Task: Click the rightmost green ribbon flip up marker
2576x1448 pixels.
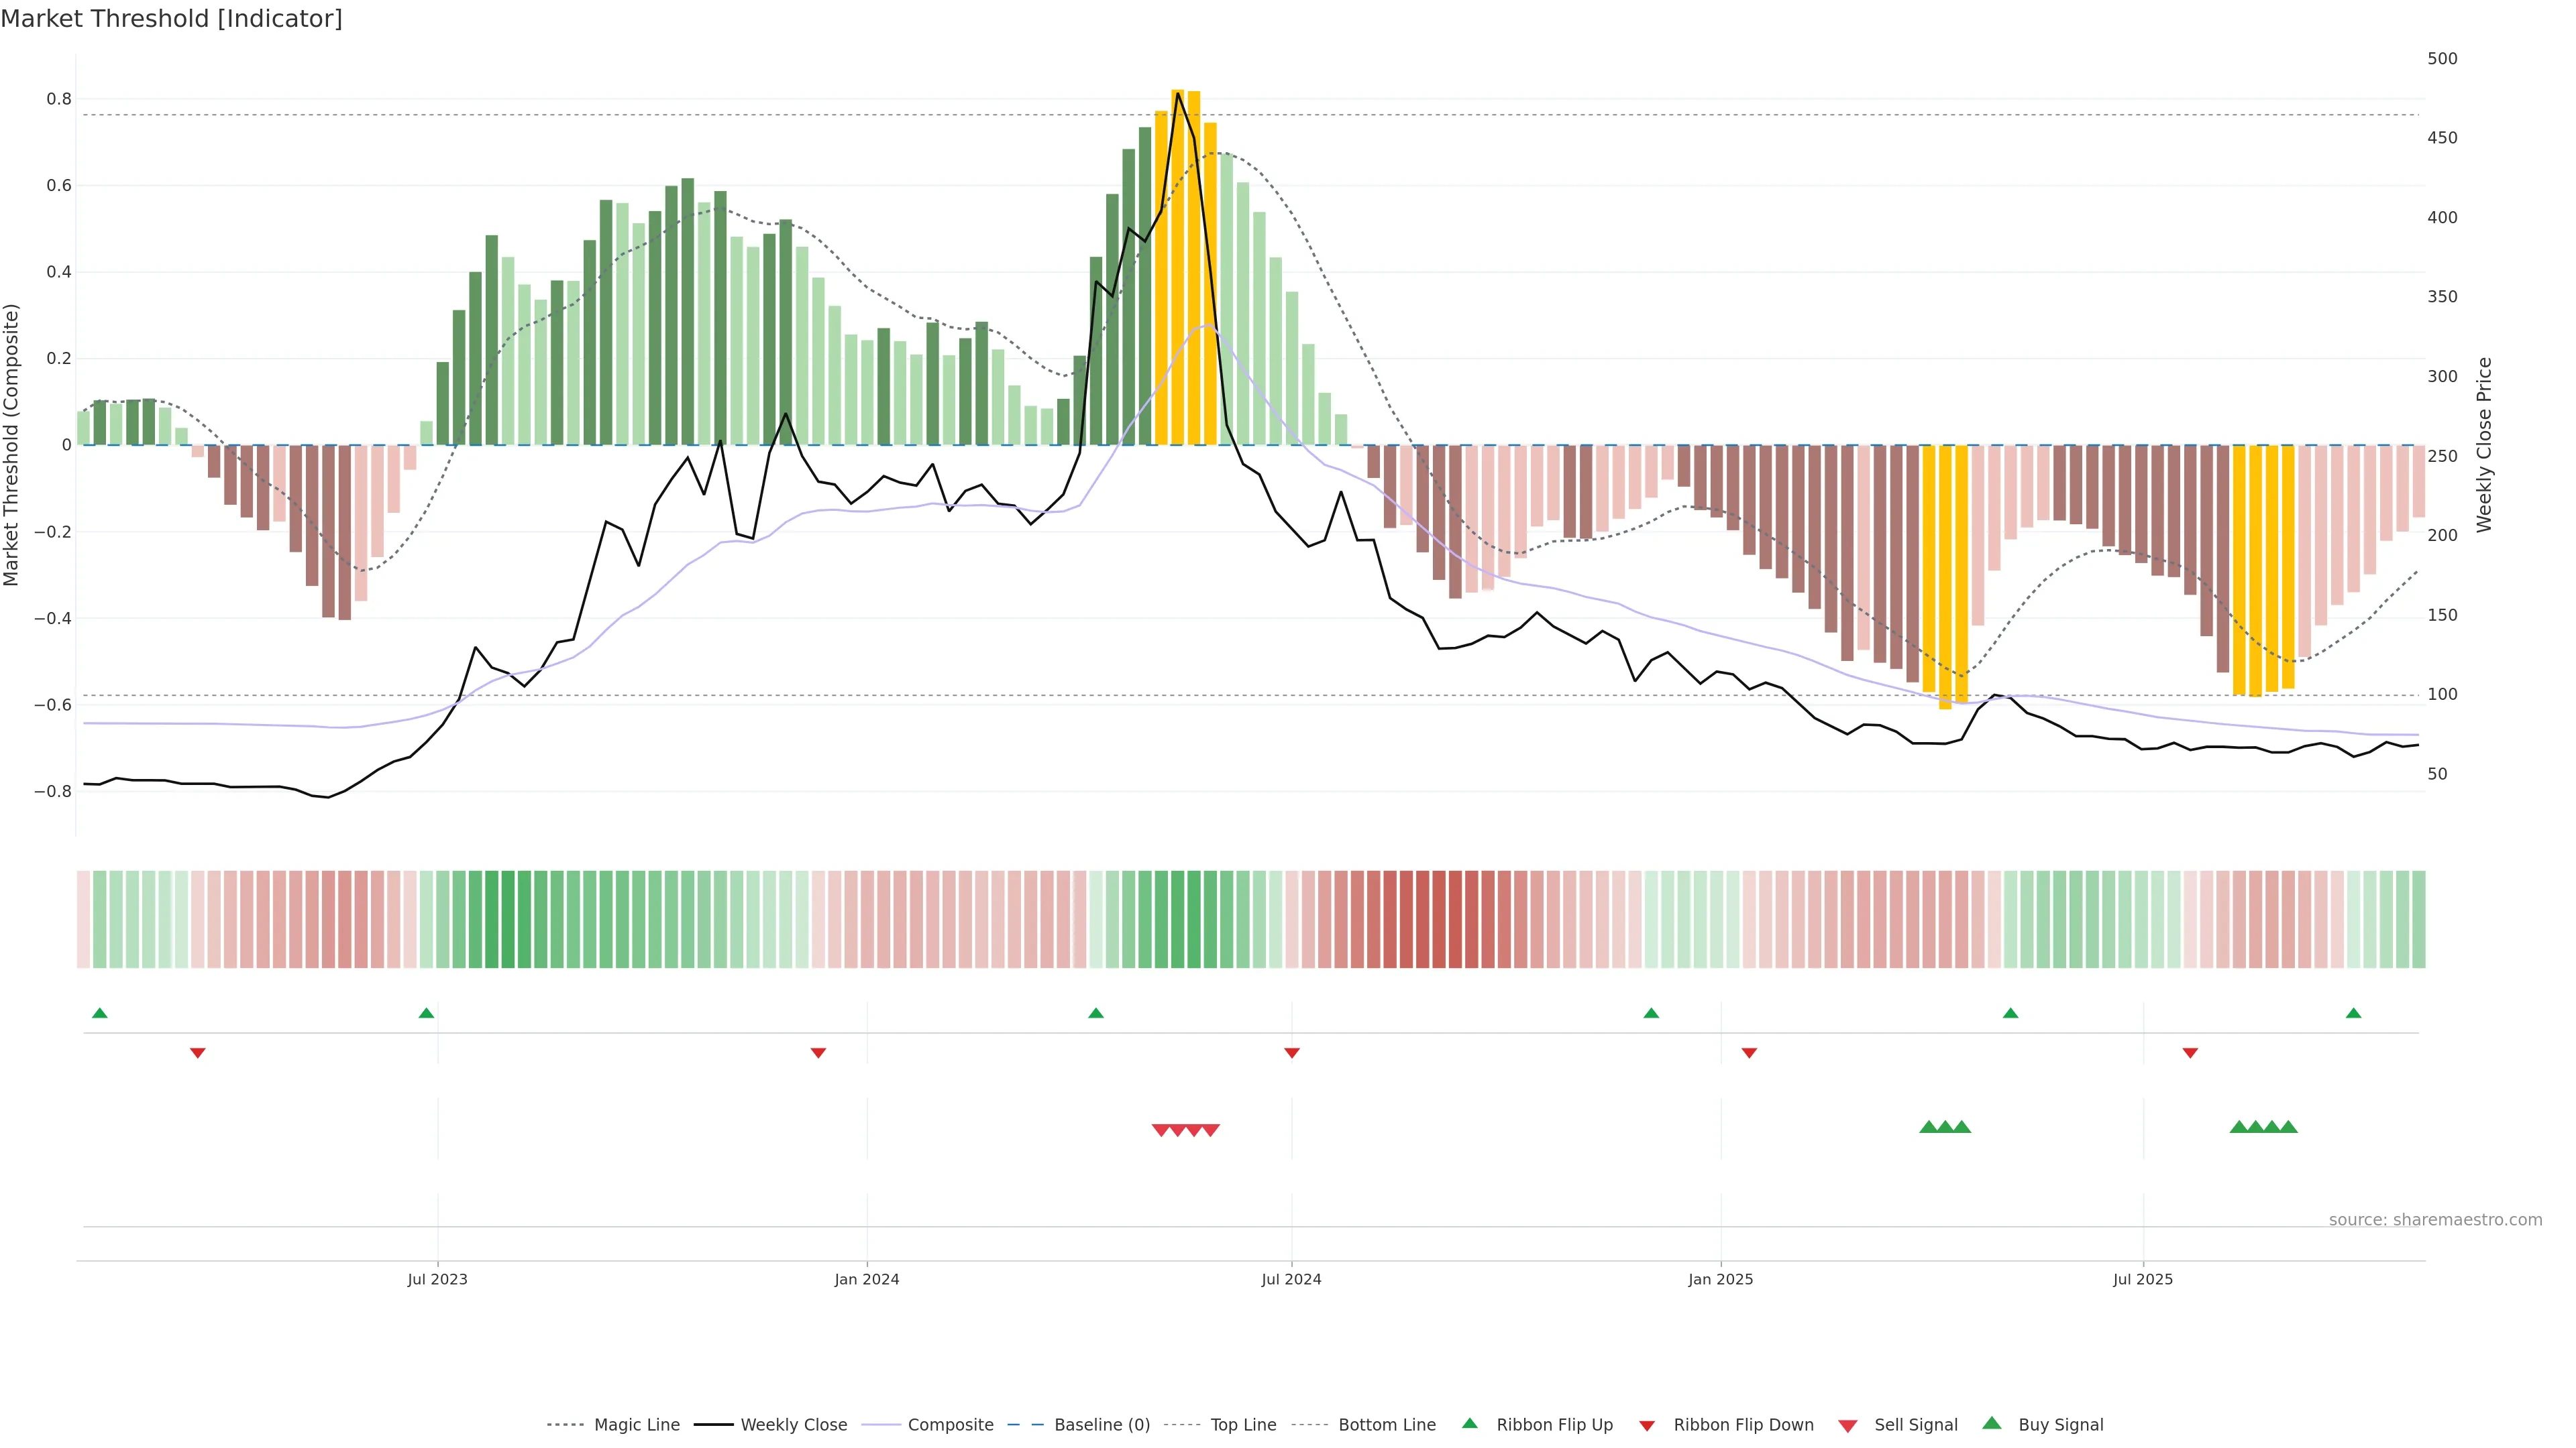Action: 2353,1014
